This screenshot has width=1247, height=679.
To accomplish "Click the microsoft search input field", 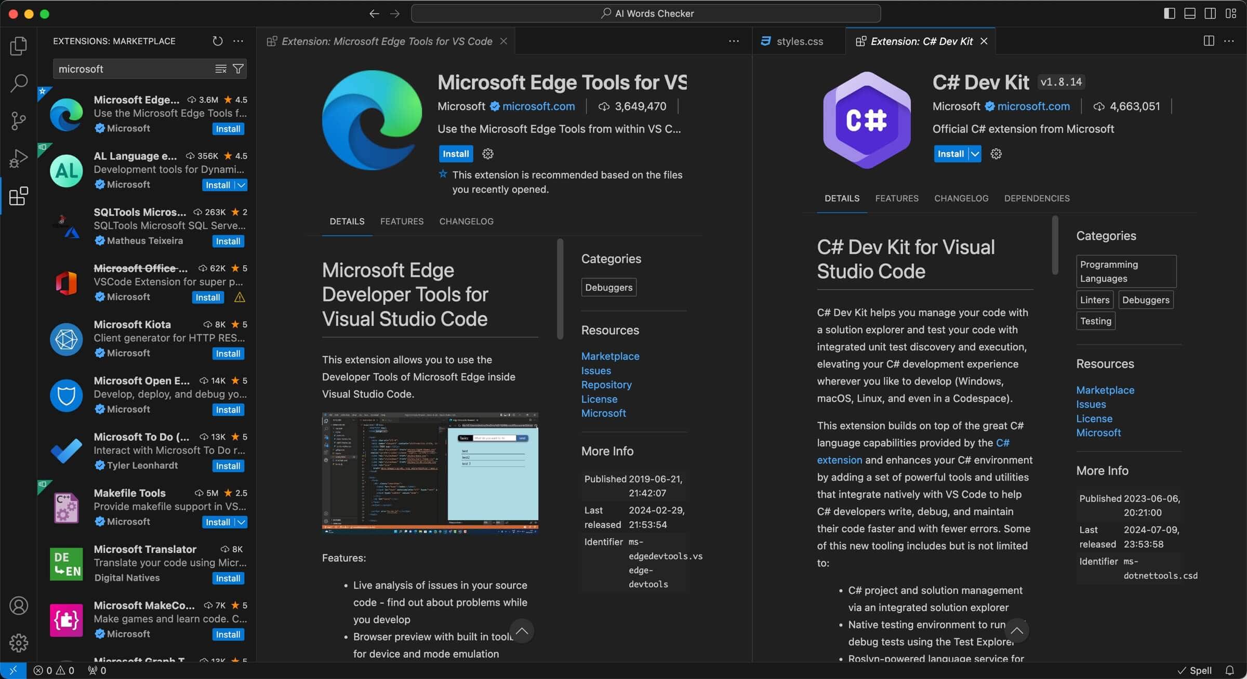I will pyautogui.click(x=132, y=69).
